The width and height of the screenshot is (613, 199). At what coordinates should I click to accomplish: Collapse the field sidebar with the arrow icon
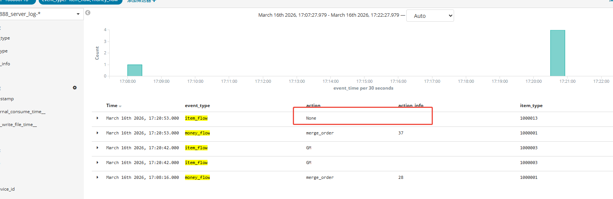point(88,13)
